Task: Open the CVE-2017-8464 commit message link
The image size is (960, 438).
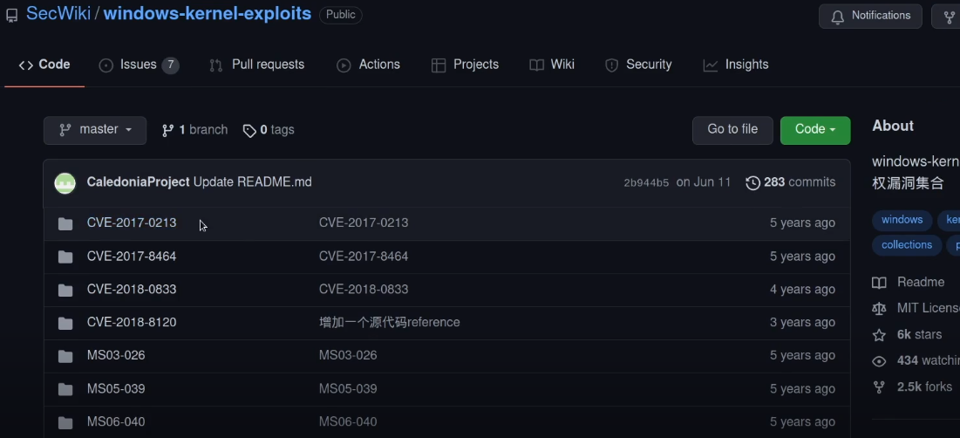Action: pyautogui.click(x=364, y=256)
